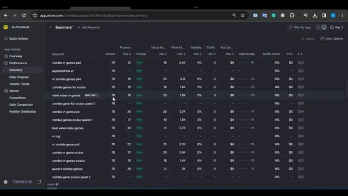Screen dimensions: 348x196
Task: Open the screenshot camera extension icon
Action: [x=255, y=15]
